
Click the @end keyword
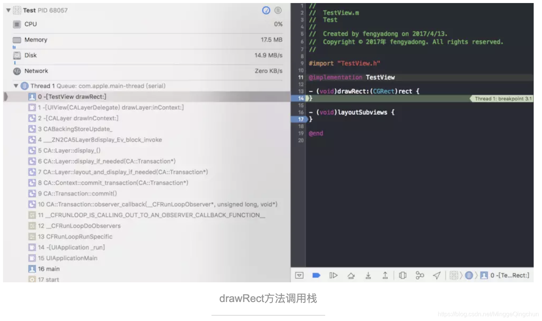pos(316,134)
